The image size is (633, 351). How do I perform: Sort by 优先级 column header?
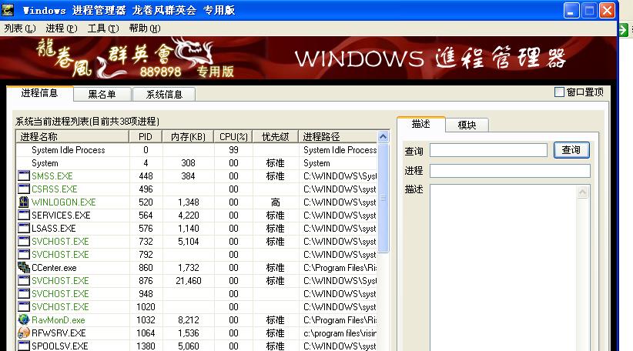pos(275,137)
